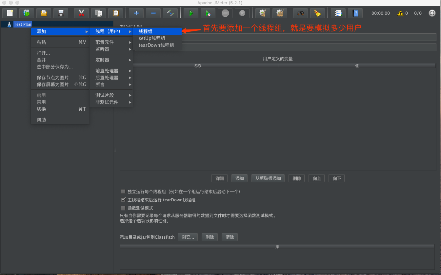
Task: Clear results with single broom-gear icon
Action: click(x=263, y=13)
